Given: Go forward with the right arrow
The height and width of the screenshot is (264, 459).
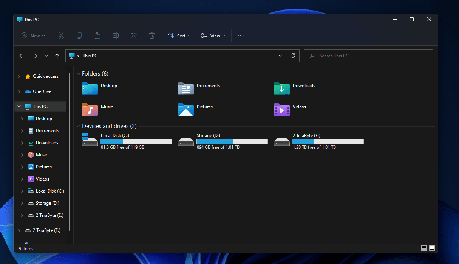Looking at the screenshot, I should (x=35, y=56).
